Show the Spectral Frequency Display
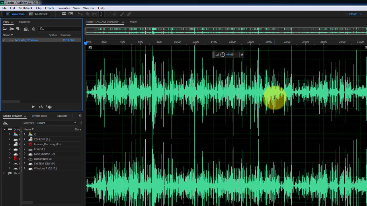The image size is (367, 206). pos(64,14)
